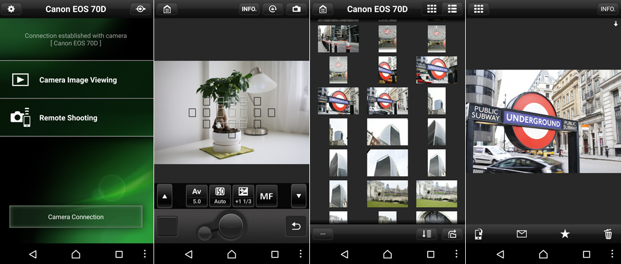
Task: Rate the Underground photo with the star icon
Action: [565, 234]
